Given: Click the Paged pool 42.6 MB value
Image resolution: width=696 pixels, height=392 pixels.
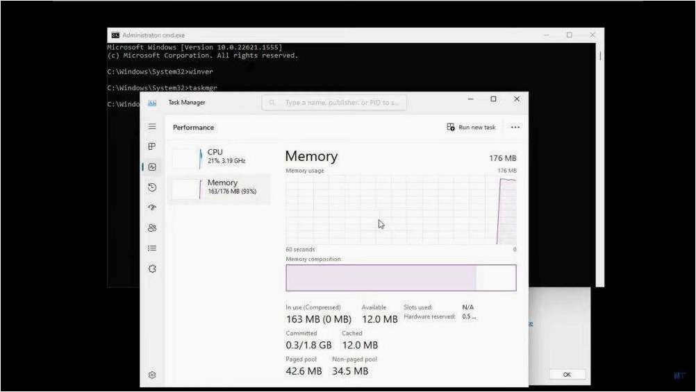Looking at the screenshot, I should [x=304, y=371].
